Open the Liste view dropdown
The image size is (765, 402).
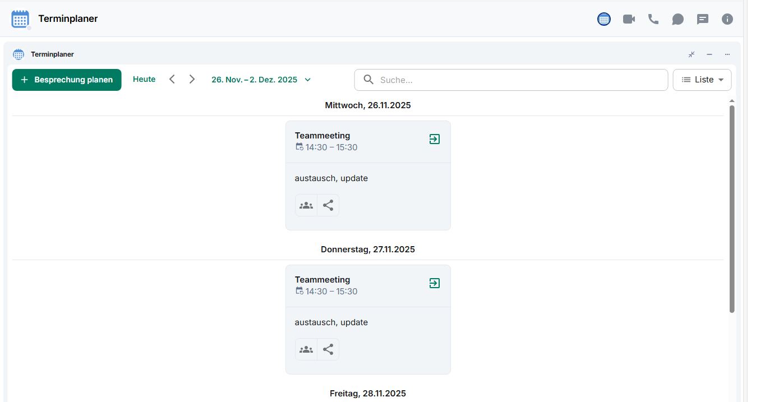[702, 80]
